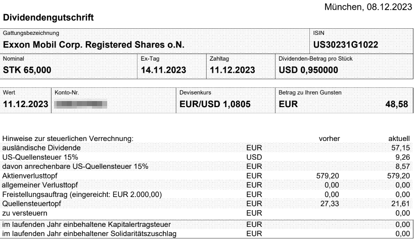Image resolution: width=416 pixels, height=241 pixels.
Task: Select the Devisenkurs EUR/USD 1,0805
Action: point(215,104)
